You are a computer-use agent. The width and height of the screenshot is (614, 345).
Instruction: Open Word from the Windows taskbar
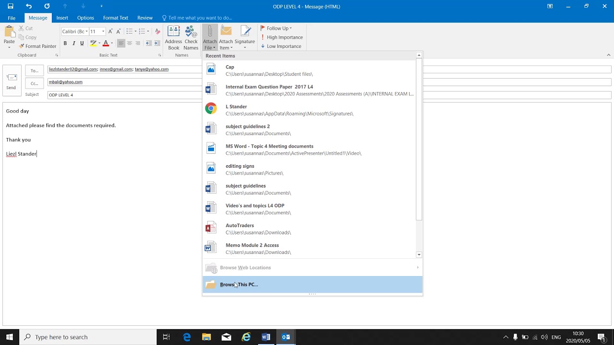pos(266,337)
